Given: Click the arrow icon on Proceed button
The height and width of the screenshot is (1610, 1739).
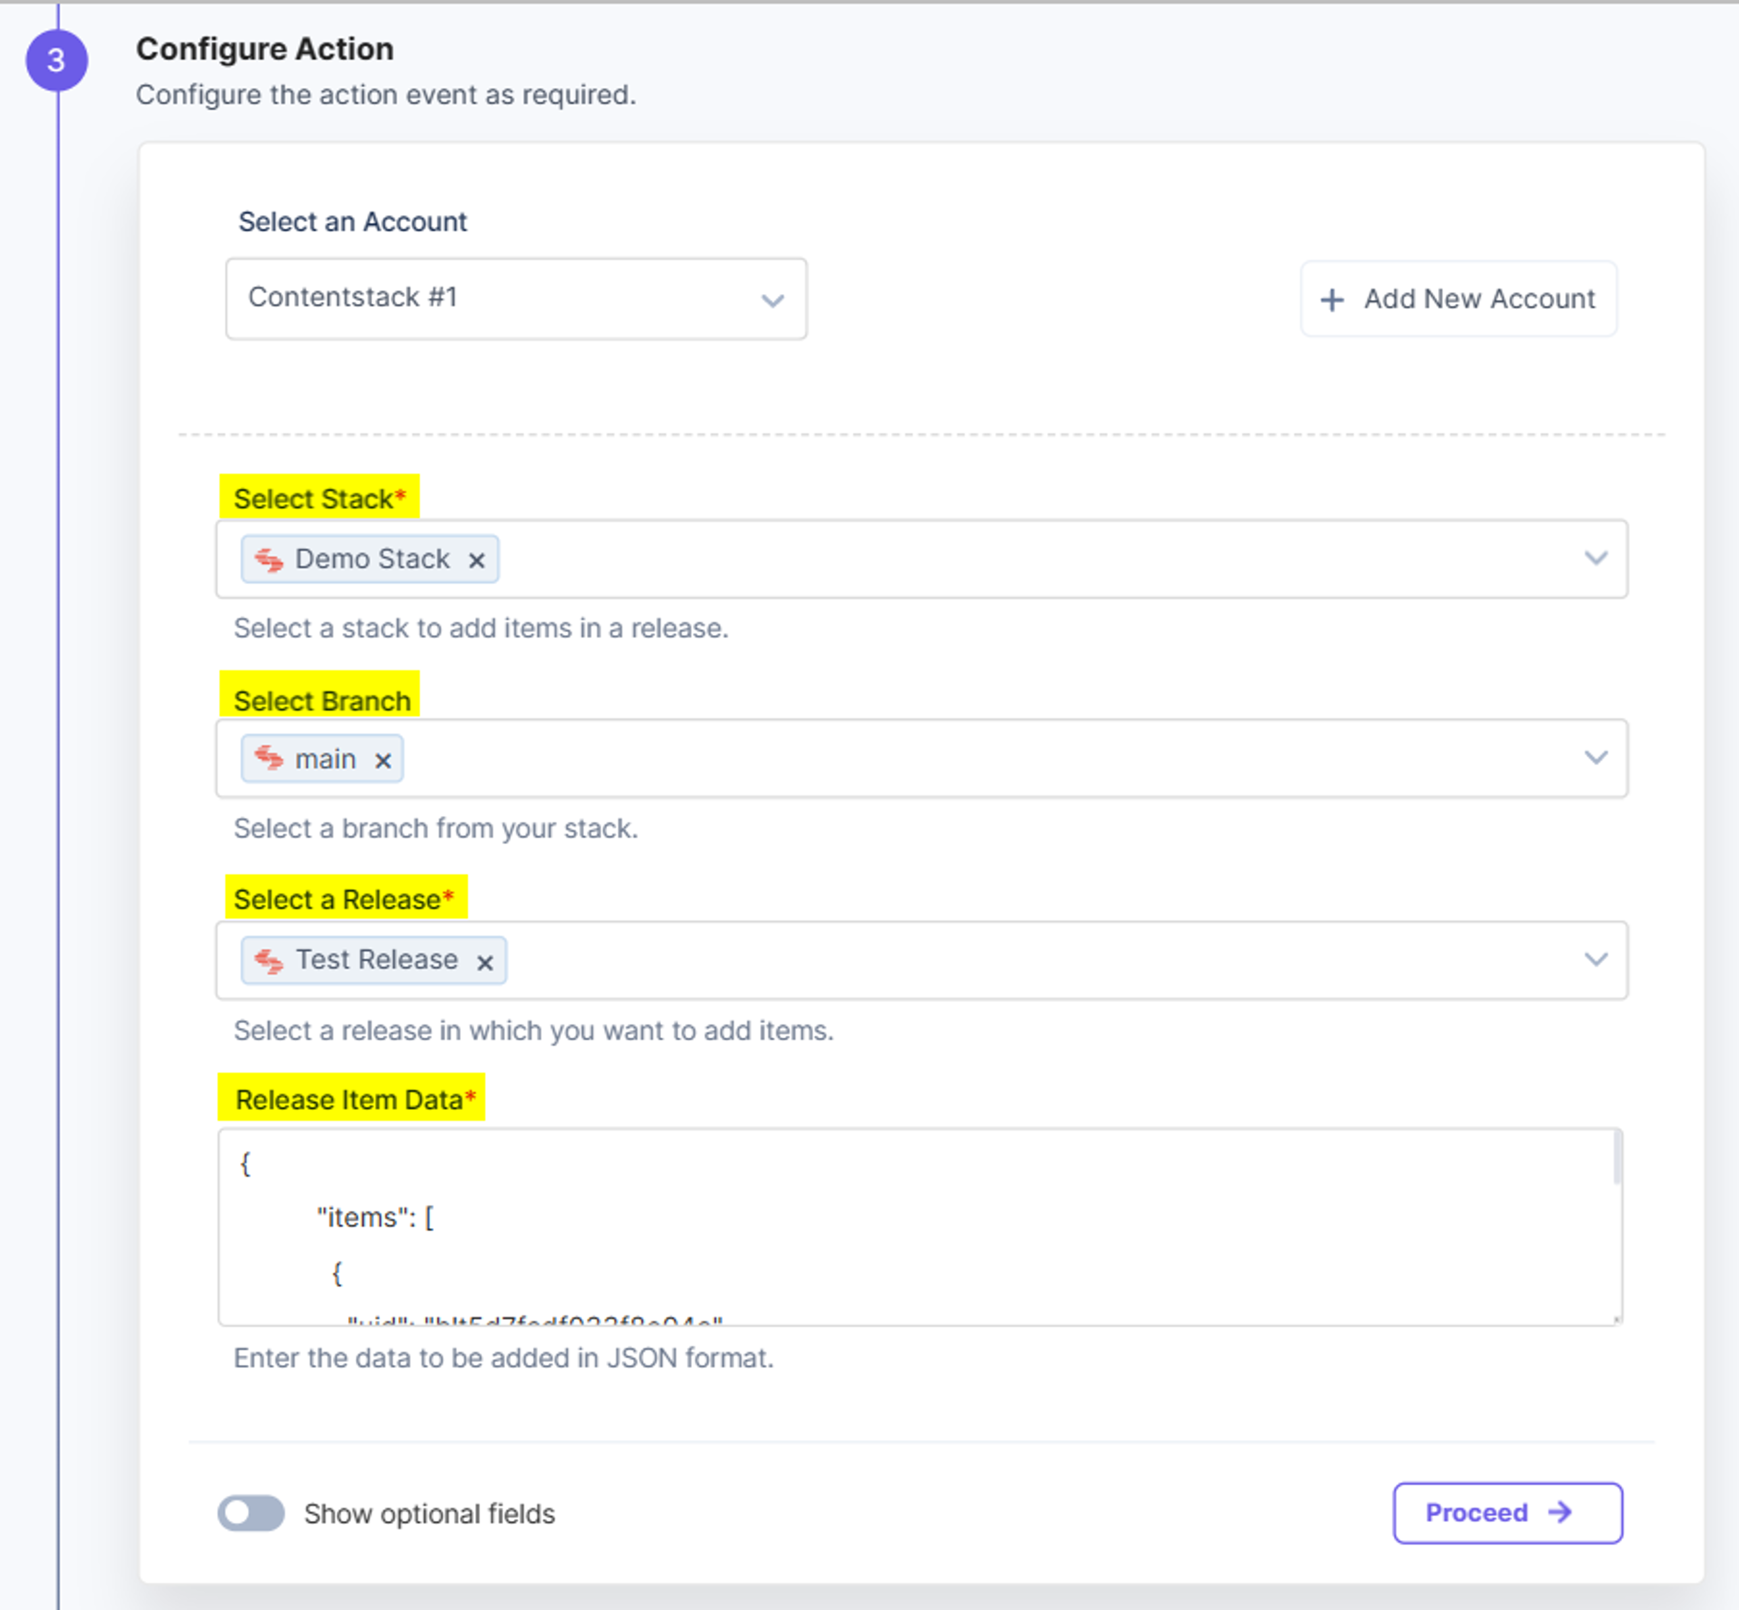Looking at the screenshot, I should click(x=1560, y=1512).
